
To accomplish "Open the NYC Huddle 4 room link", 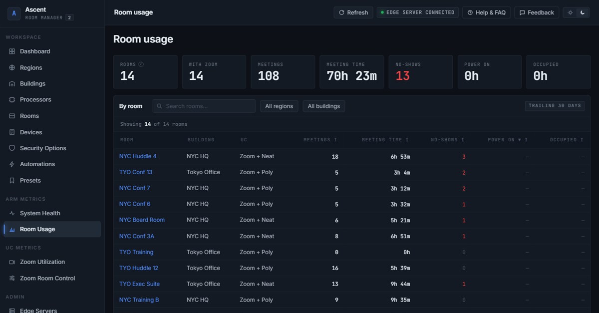I will point(138,156).
